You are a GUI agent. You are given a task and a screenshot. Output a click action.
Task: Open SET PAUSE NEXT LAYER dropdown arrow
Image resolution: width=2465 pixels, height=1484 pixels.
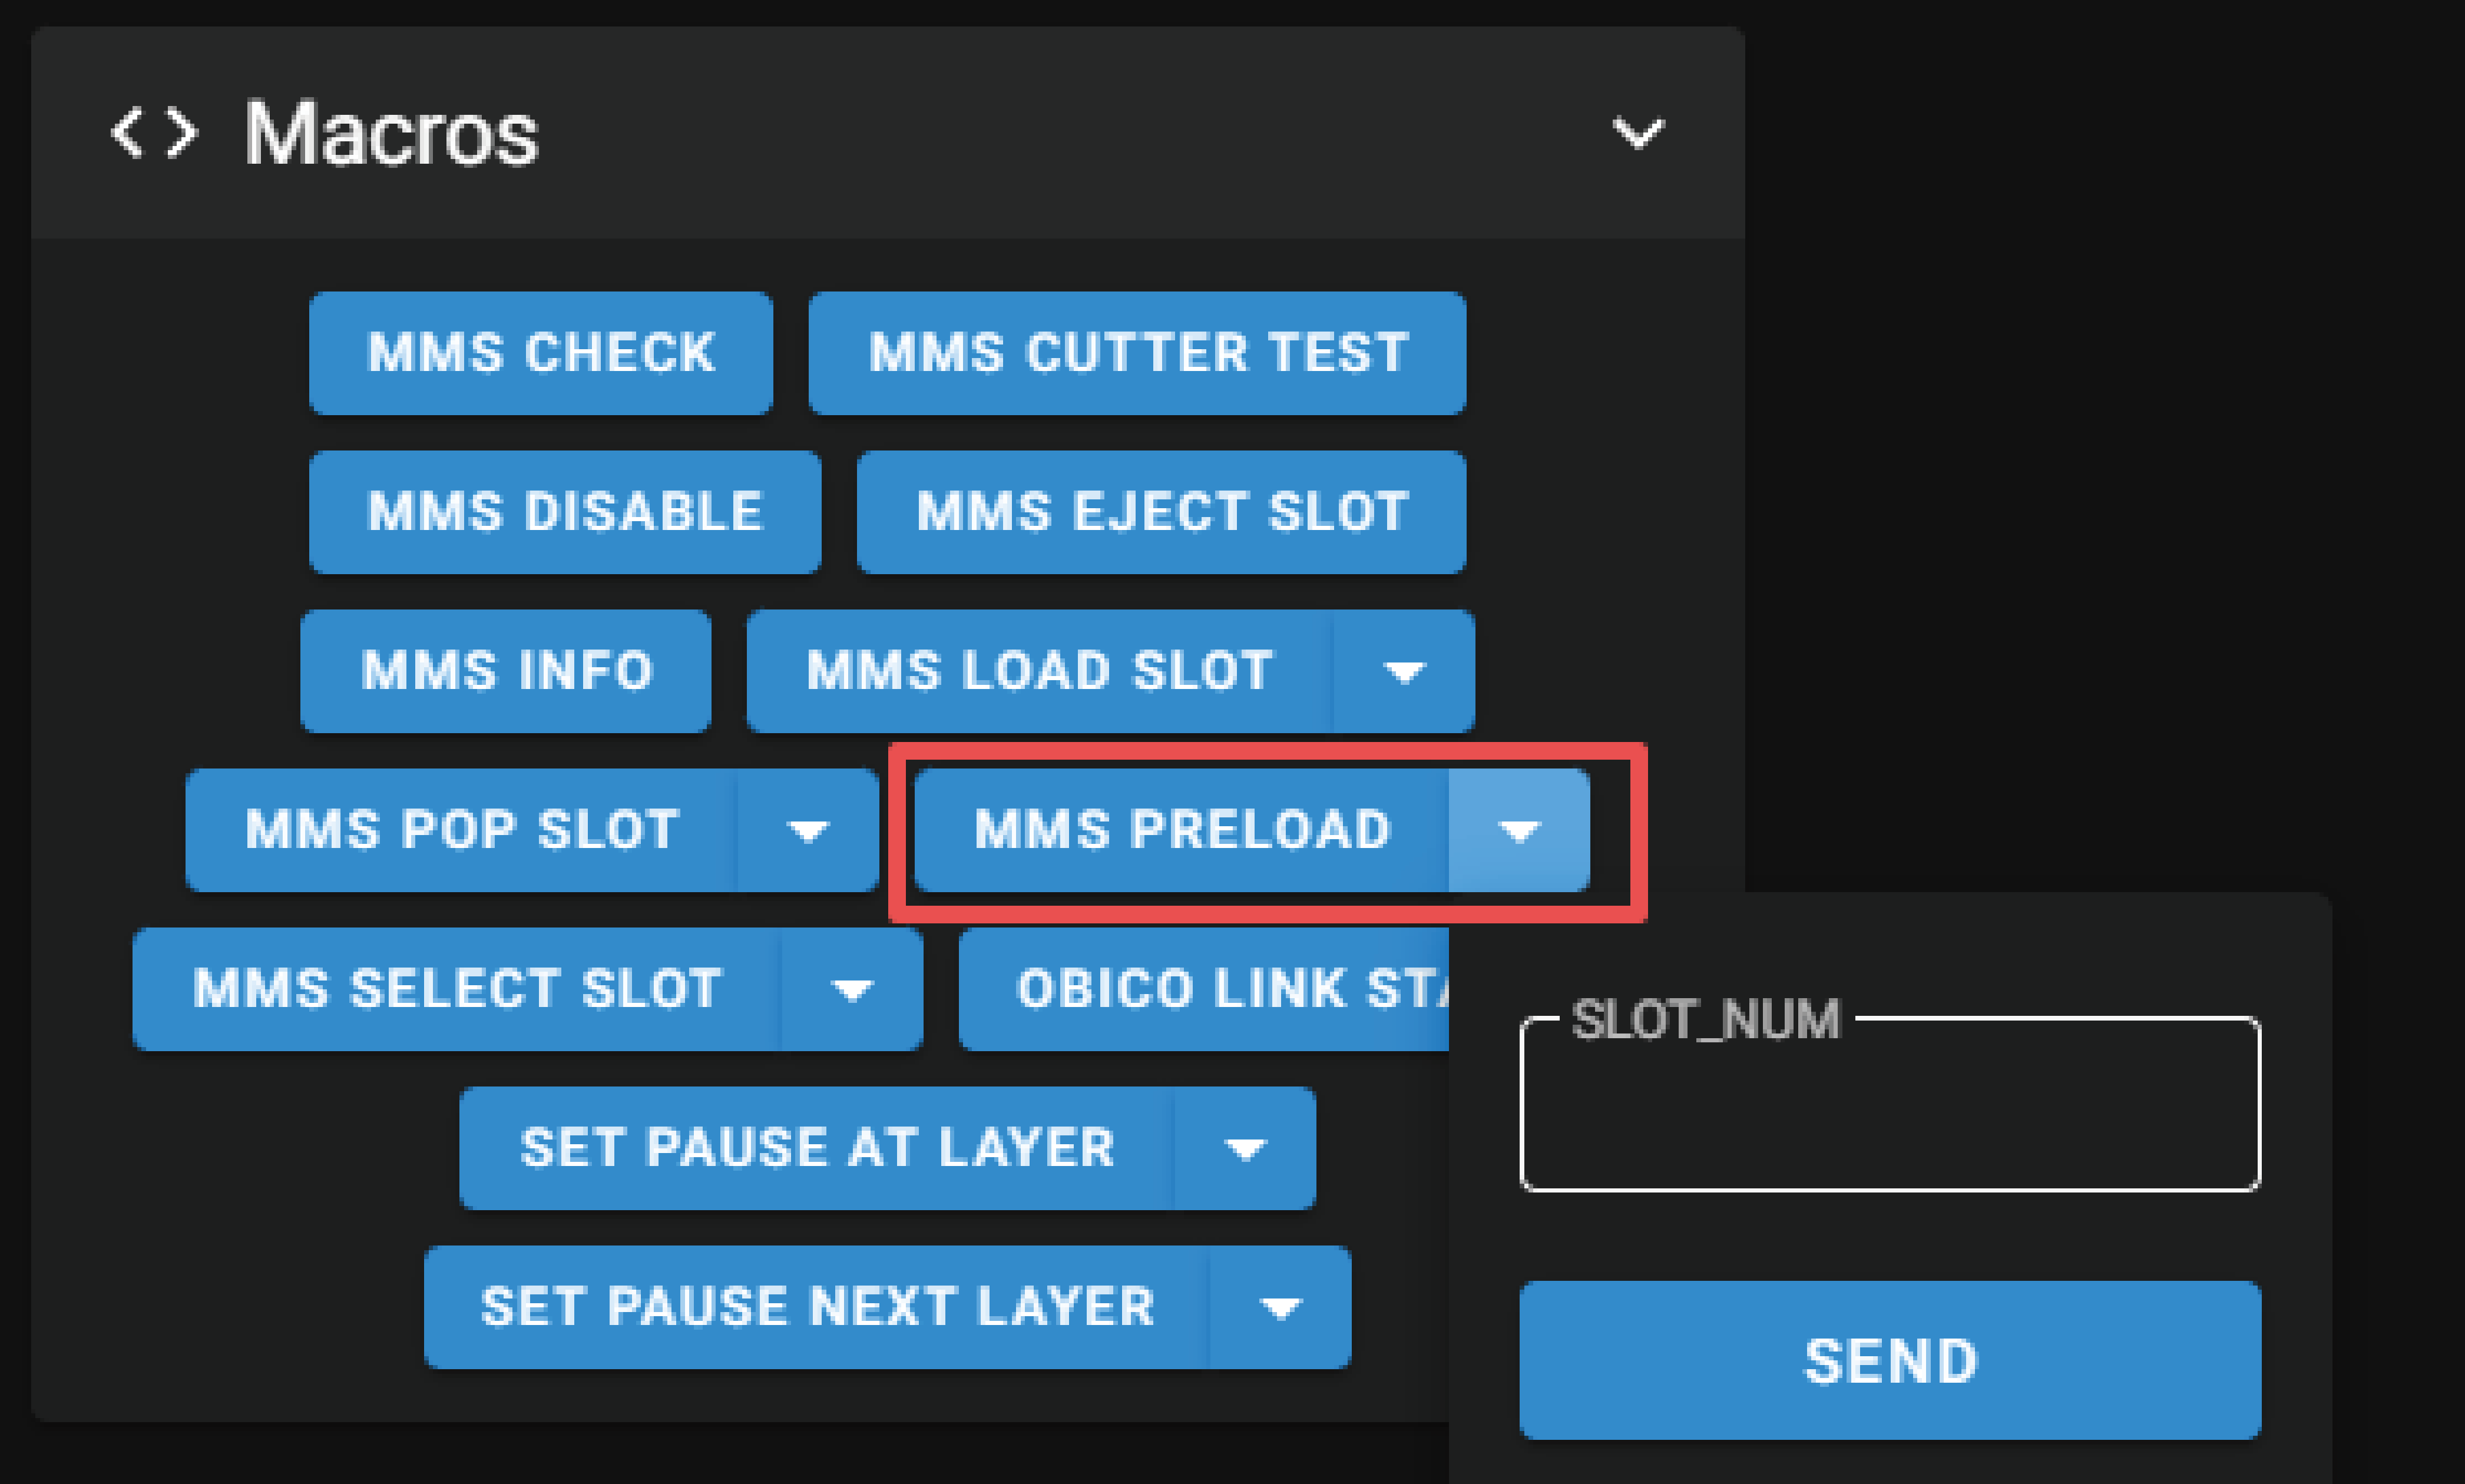click(x=1281, y=1307)
